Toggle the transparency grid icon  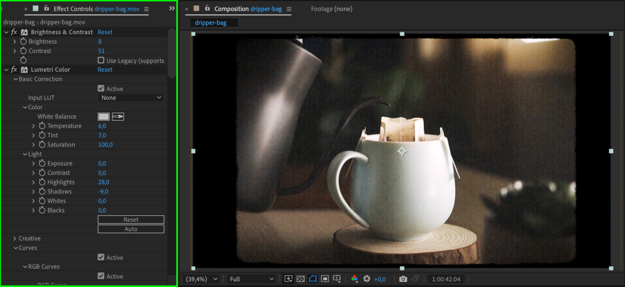pyautogui.click(x=300, y=279)
